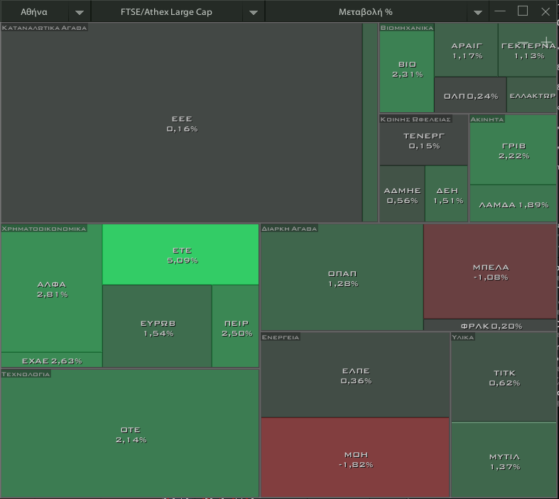
Task: Expand the arrow beside FTSE/Athex Large Cap
Action: click(254, 13)
